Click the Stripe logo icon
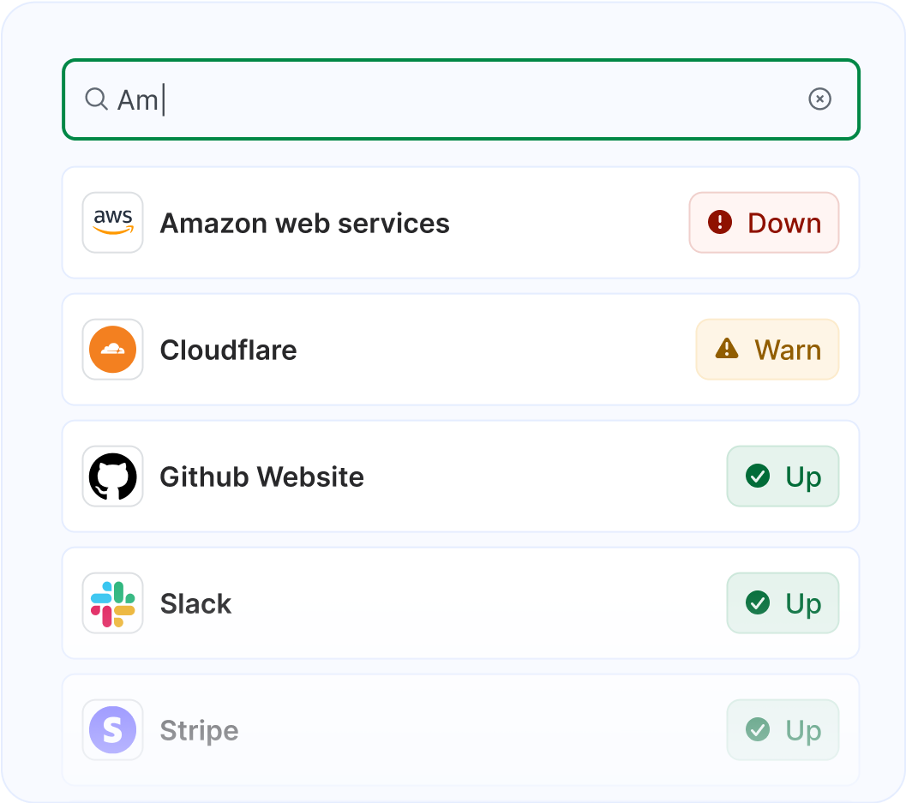Screen dimensions: 906x803 [x=112, y=729]
